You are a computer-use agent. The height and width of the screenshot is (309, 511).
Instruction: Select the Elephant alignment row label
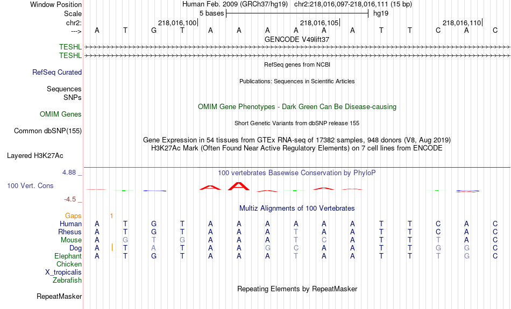click(x=68, y=256)
